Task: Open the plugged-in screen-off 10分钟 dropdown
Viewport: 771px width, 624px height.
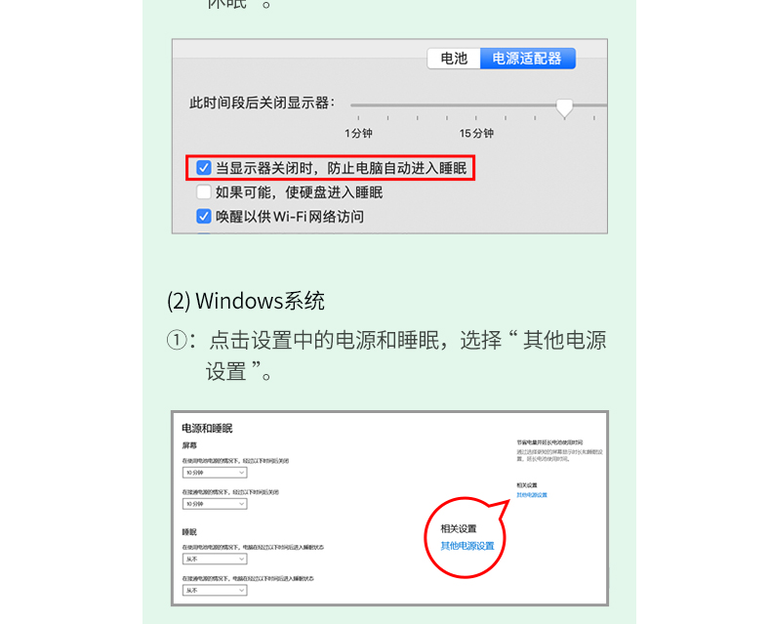Action: (215, 504)
